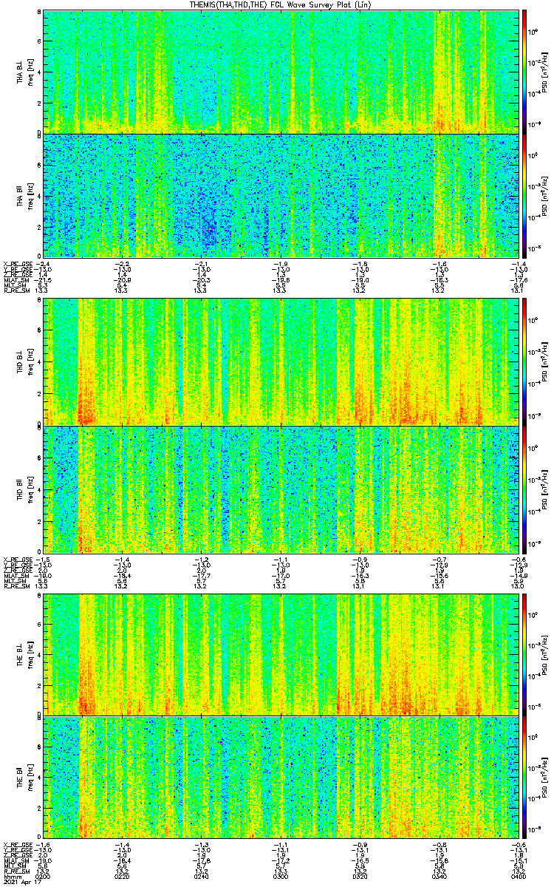The width and height of the screenshot is (554, 887).
Task: Click the 0220 time tick label
Action: 123,877
